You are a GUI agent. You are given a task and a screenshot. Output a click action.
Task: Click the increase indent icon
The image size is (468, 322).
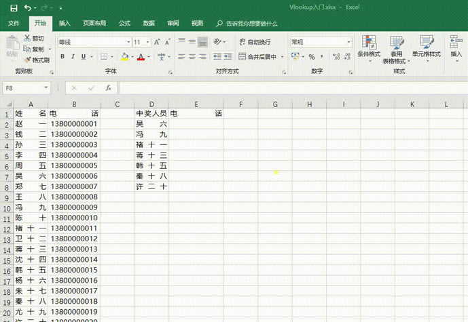(228, 56)
